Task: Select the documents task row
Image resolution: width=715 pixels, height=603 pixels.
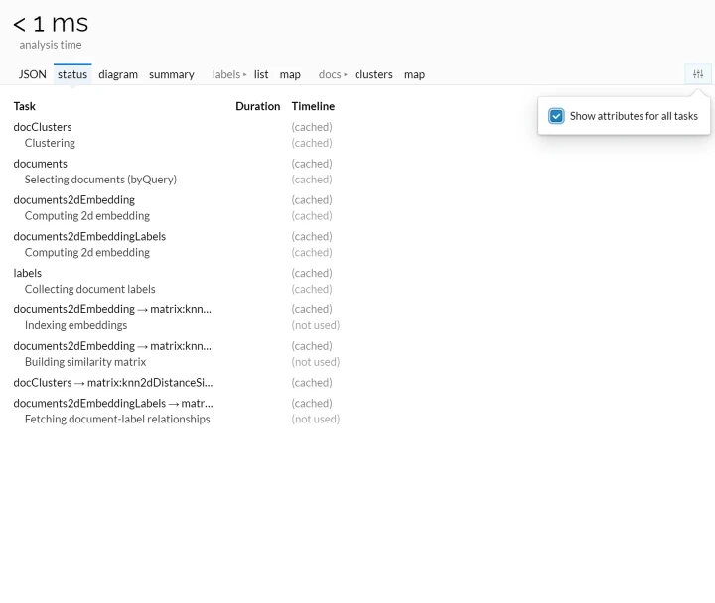Action: [40, 164]
